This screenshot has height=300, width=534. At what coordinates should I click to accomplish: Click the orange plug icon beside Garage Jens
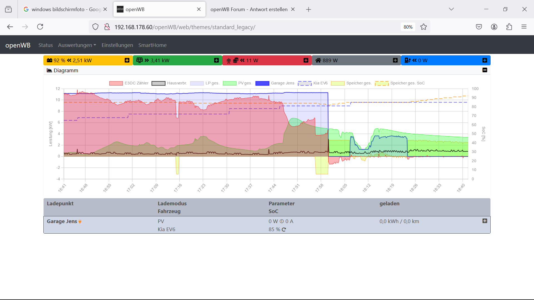click(x=80, y=222)
